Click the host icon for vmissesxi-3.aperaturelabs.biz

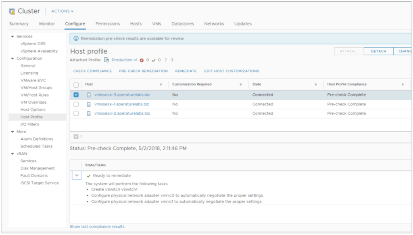(89, 95)
